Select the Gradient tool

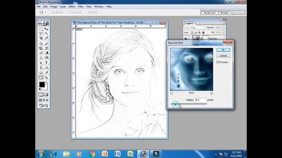point(46,53)
